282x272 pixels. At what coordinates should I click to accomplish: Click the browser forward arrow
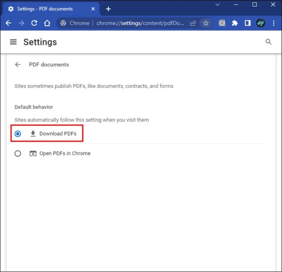[21, 23]
